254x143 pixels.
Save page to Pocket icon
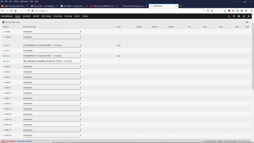click(x=208, y=11)
